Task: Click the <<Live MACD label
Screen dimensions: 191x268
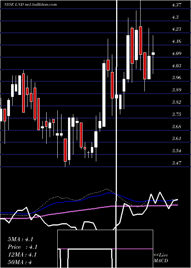Action: (x=161, y=258)
